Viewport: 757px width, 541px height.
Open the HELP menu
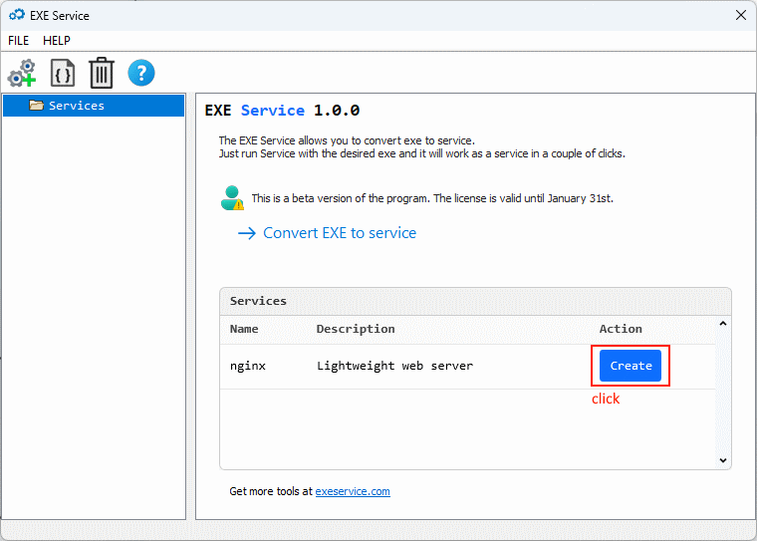[57, 41]
